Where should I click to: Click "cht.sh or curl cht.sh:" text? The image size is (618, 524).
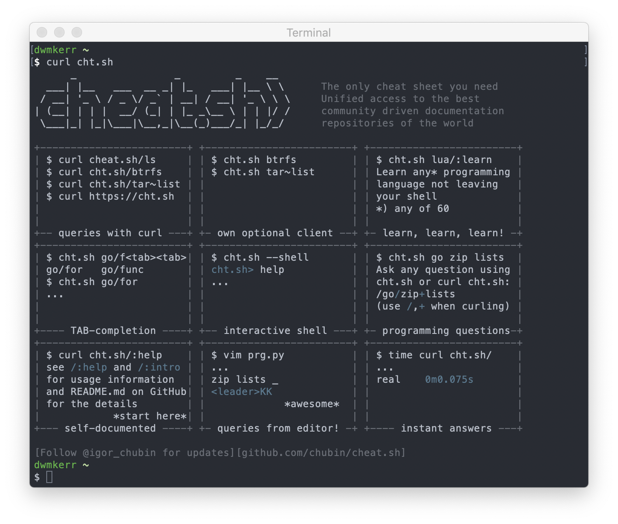pos(443,282)
